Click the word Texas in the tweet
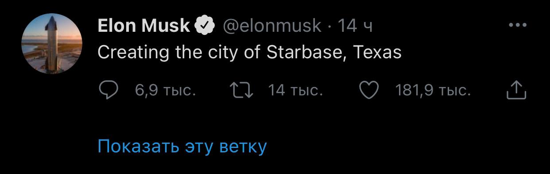 pyautogui.click(x=377, y=53)
